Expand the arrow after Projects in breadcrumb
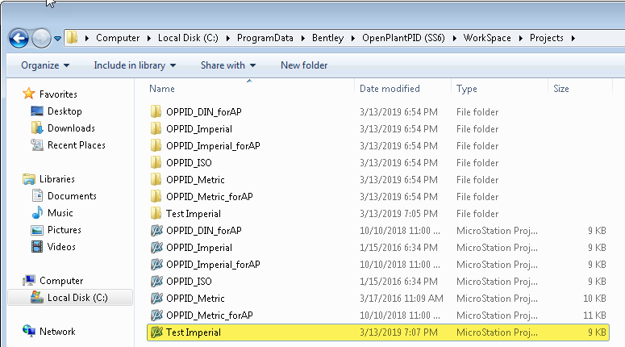This screenshot has width=625, height=347. tap(573, 38)
